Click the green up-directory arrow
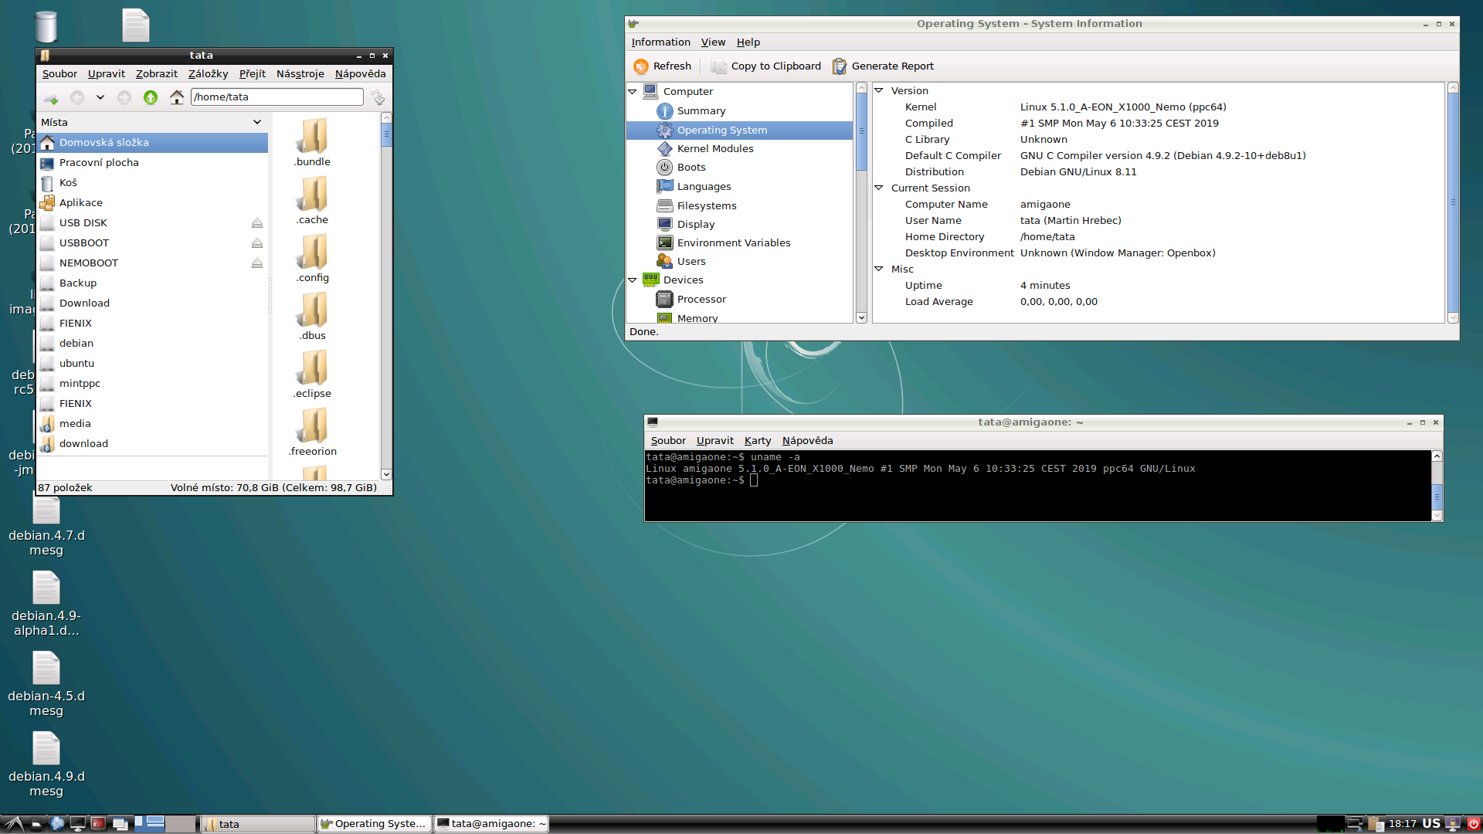 pyautogui.click(x=151, y=97)
